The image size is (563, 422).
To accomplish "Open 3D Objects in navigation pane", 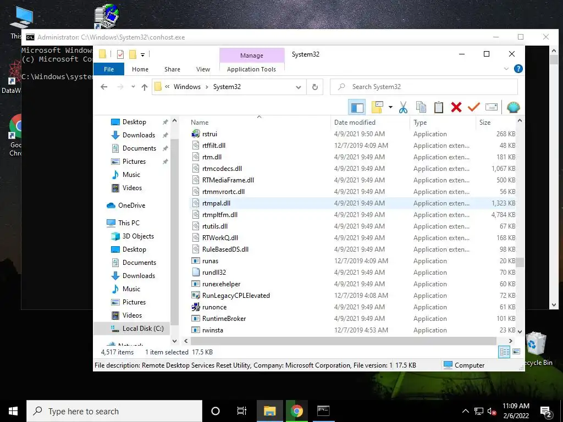I will coord(138,236).
